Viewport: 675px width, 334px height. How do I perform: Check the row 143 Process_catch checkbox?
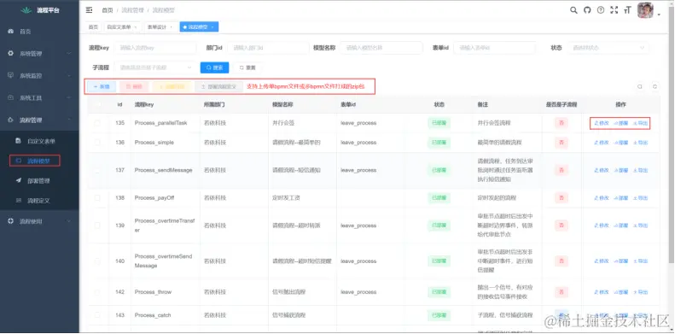pyautogui.click(x=98, y=315)
